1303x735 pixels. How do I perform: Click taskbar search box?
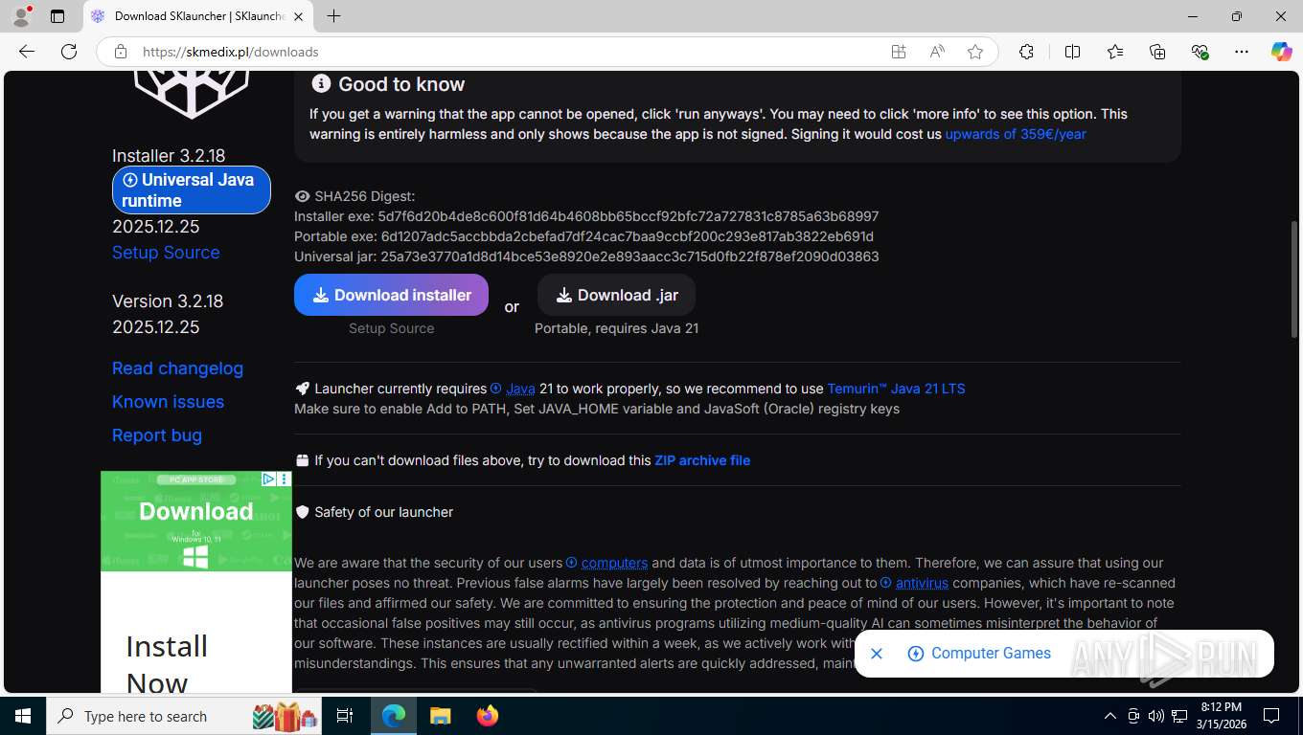(182, 716)
